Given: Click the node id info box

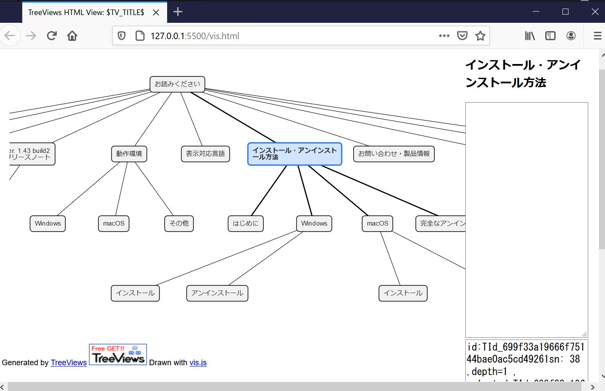Looking at the screenshot, I should (527, 361).
